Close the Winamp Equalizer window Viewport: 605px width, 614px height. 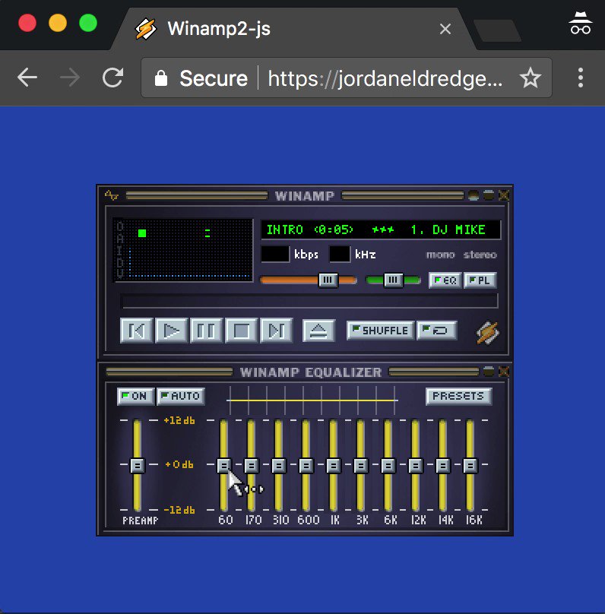click(x=504, y=372)
